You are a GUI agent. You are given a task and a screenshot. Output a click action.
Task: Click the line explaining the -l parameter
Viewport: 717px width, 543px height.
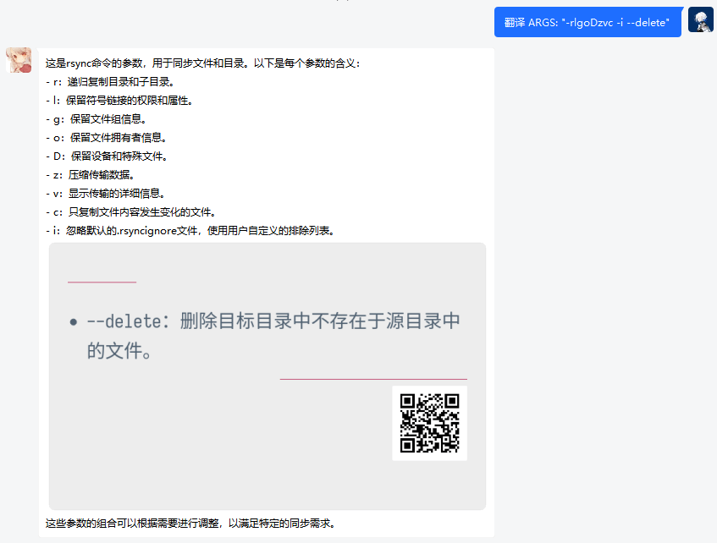pos(119,98)
